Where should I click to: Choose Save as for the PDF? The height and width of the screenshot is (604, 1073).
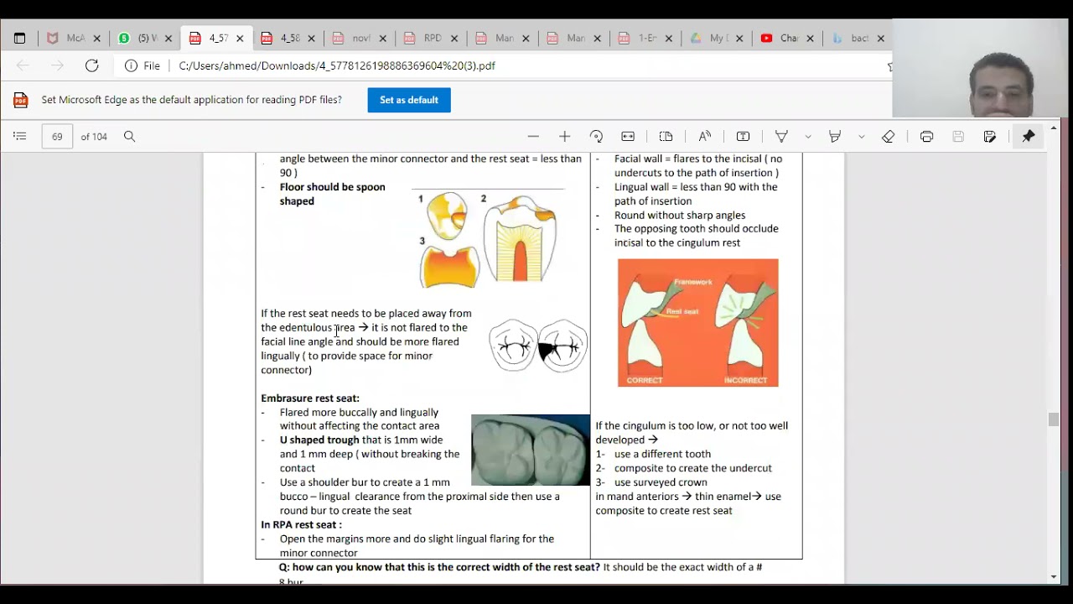coord(990,137)
